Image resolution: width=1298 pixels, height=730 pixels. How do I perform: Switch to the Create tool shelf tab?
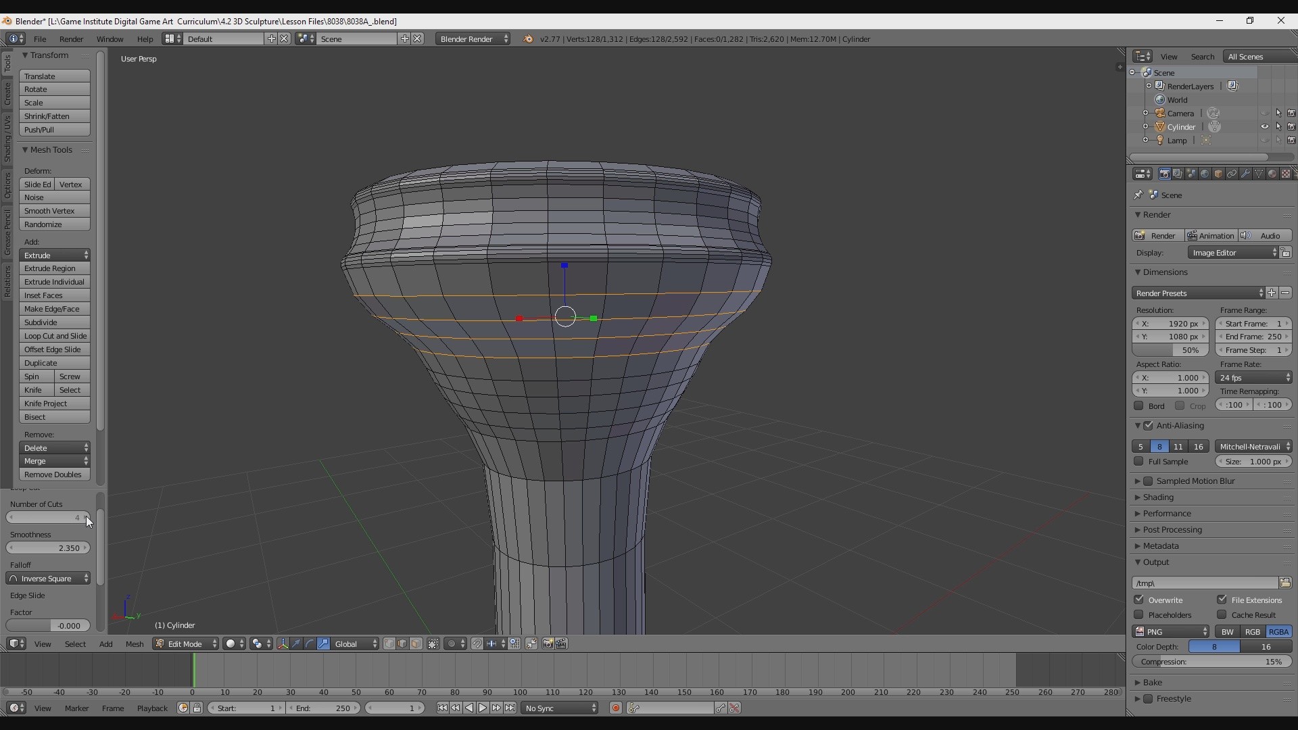point(7,94)
